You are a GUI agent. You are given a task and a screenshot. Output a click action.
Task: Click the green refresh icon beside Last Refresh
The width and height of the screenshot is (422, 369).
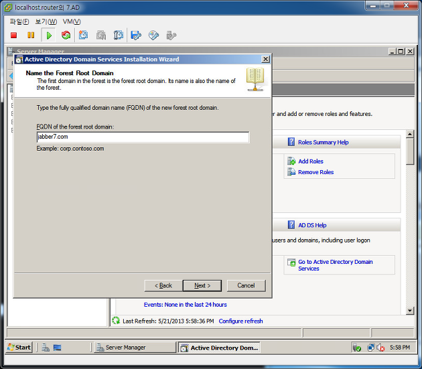(x=116, y=321)
